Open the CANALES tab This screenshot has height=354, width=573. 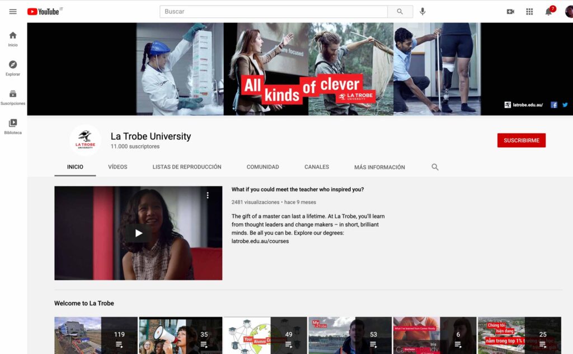point(317,167)
